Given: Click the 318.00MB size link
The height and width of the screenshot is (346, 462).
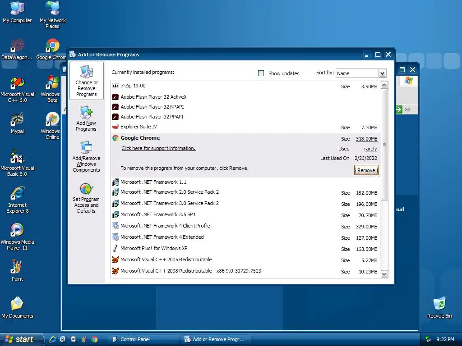Looking at the screenshot, I should (x=366, y=139).
